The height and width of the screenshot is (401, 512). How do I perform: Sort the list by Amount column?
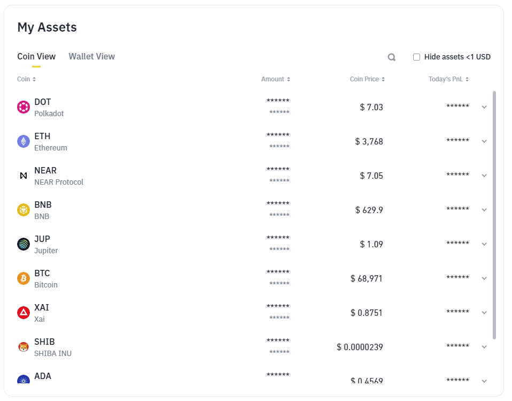tap(276, 79)
